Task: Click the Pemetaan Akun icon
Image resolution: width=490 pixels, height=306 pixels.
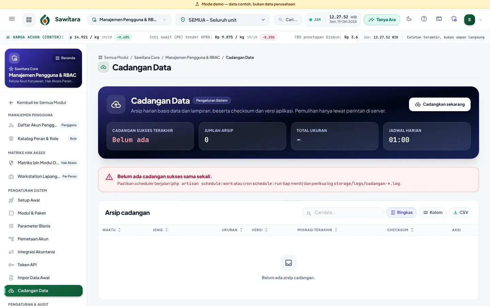Action: 11,239
